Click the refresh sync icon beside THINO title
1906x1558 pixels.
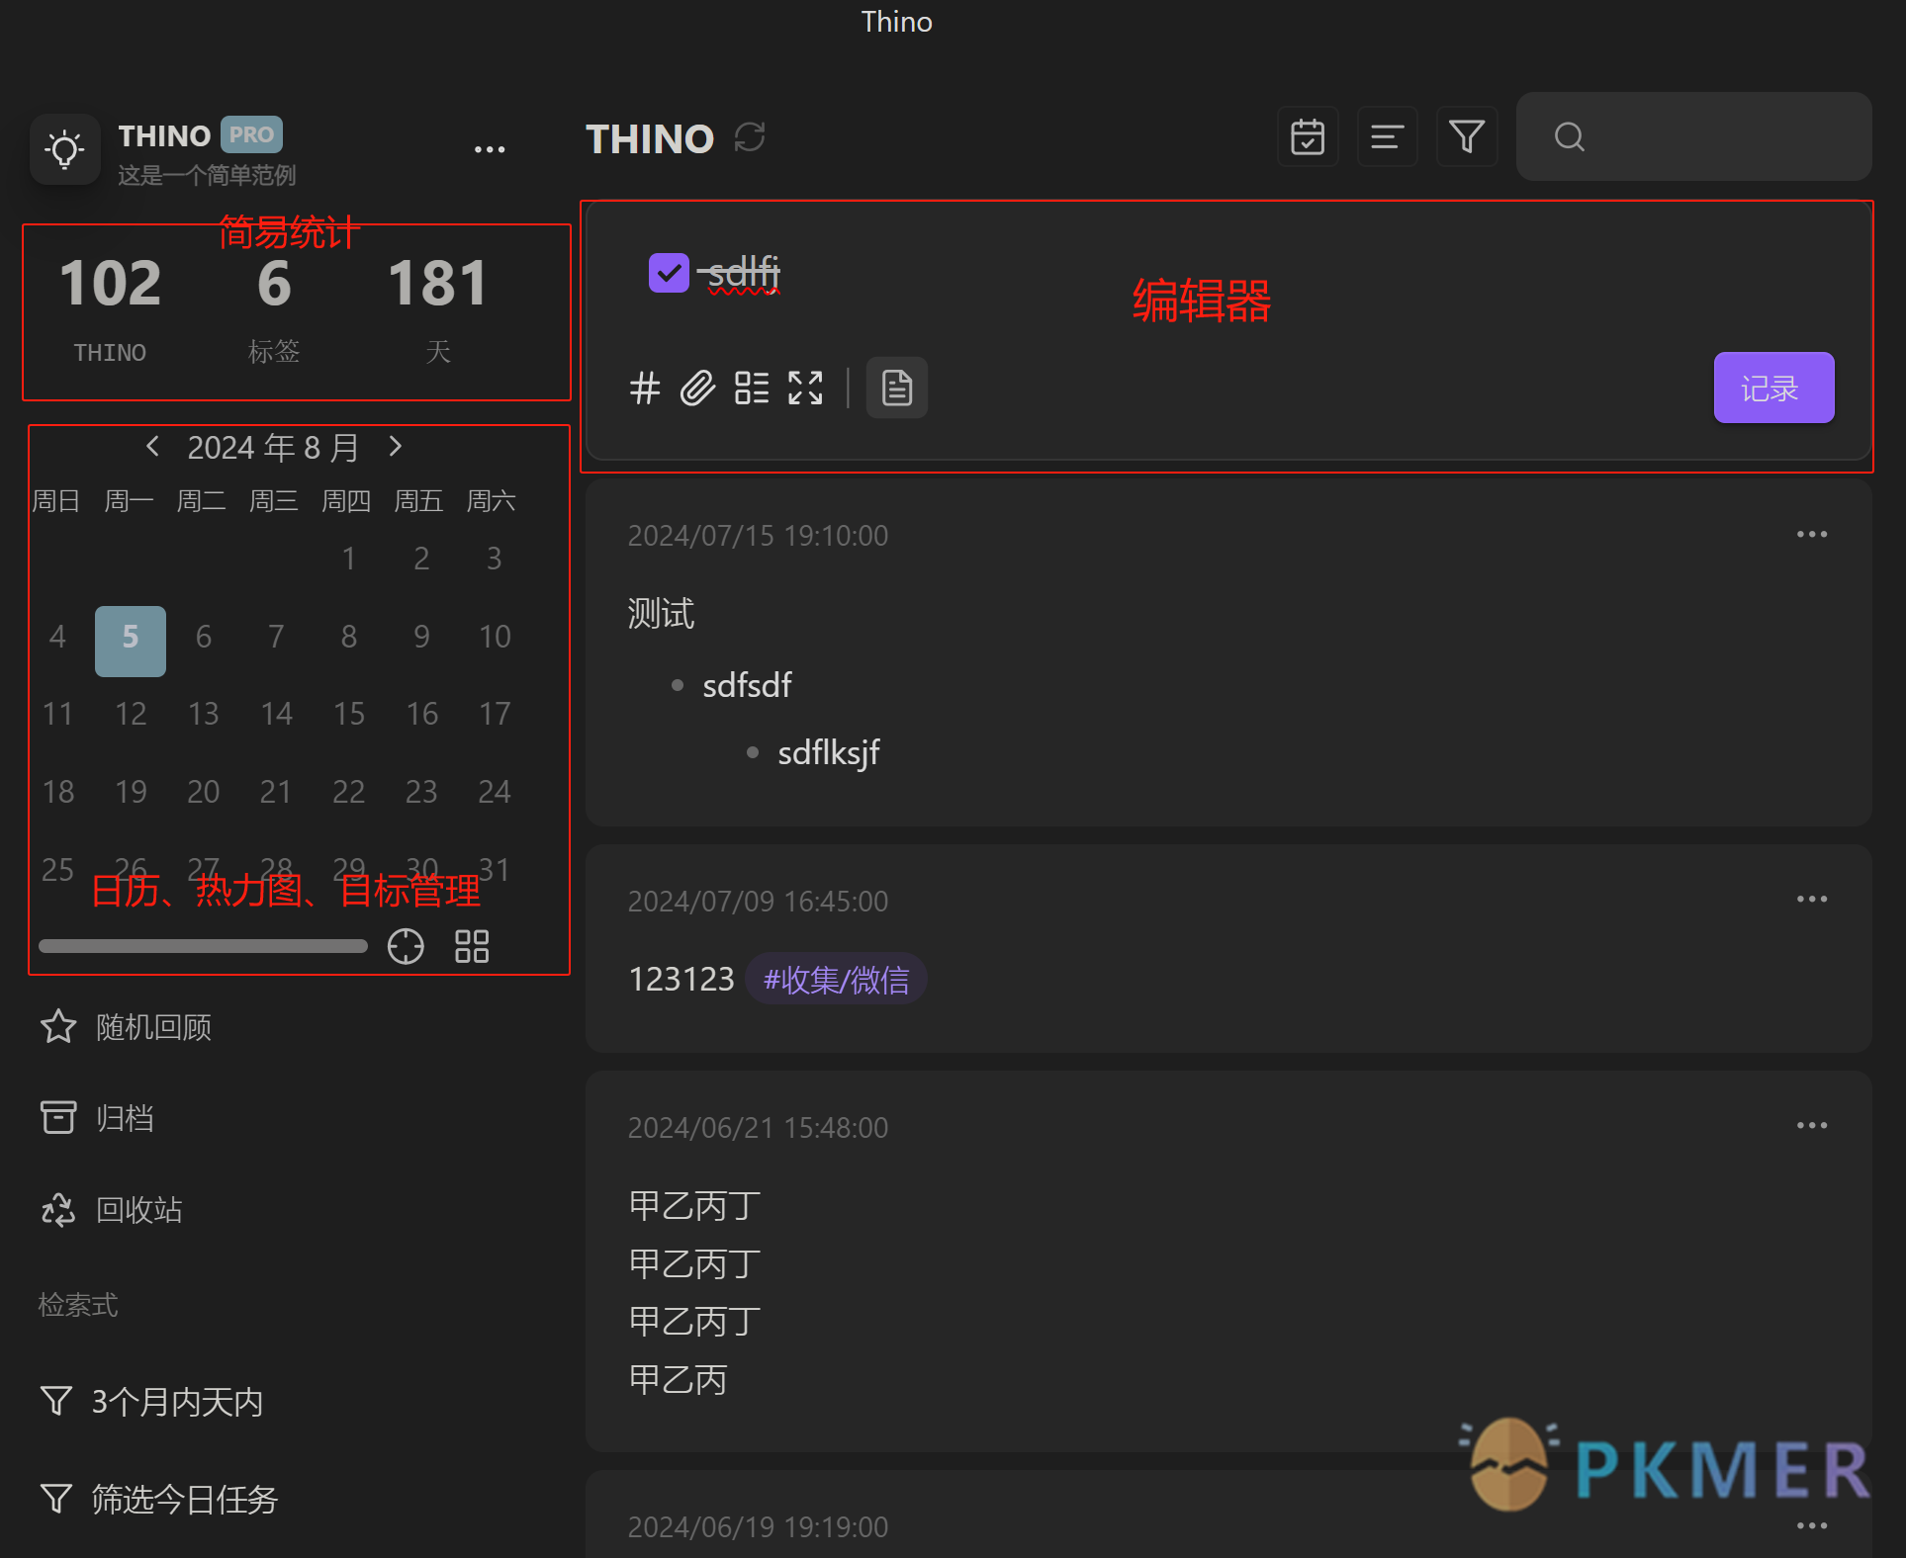(750, 137)
